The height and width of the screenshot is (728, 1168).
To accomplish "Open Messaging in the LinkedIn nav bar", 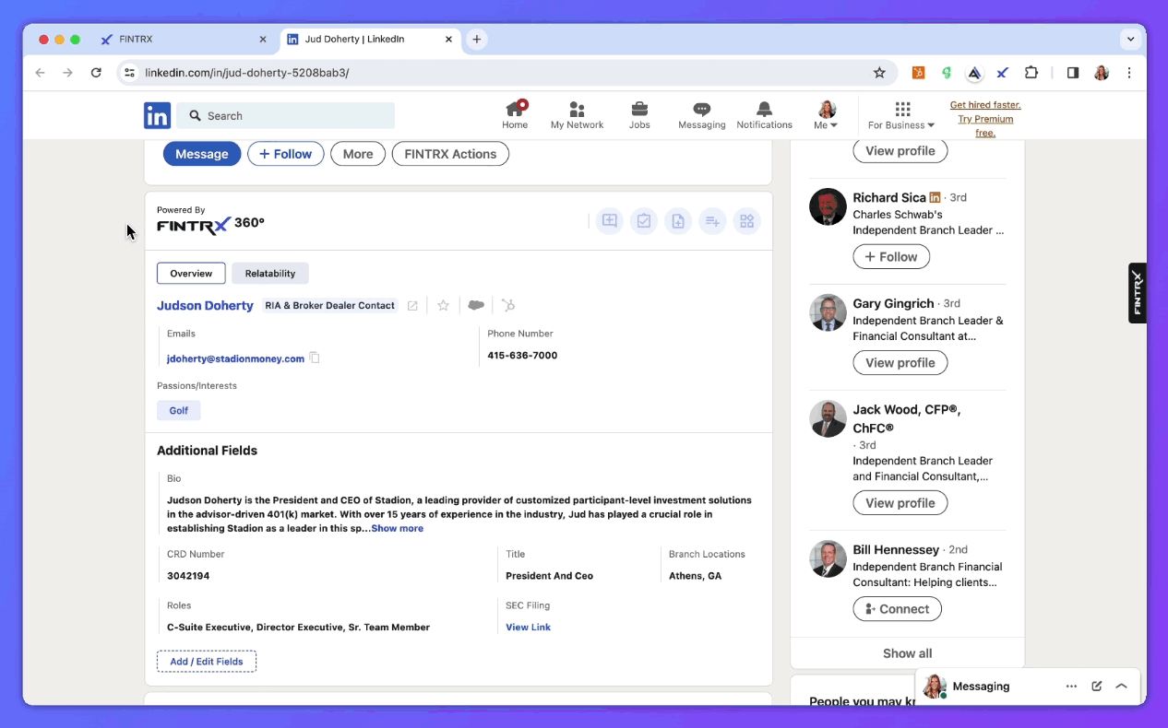I will [702, 115].
